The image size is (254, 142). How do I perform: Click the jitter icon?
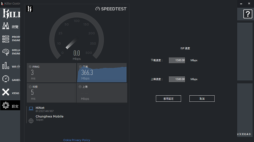(x=30, y=87)
